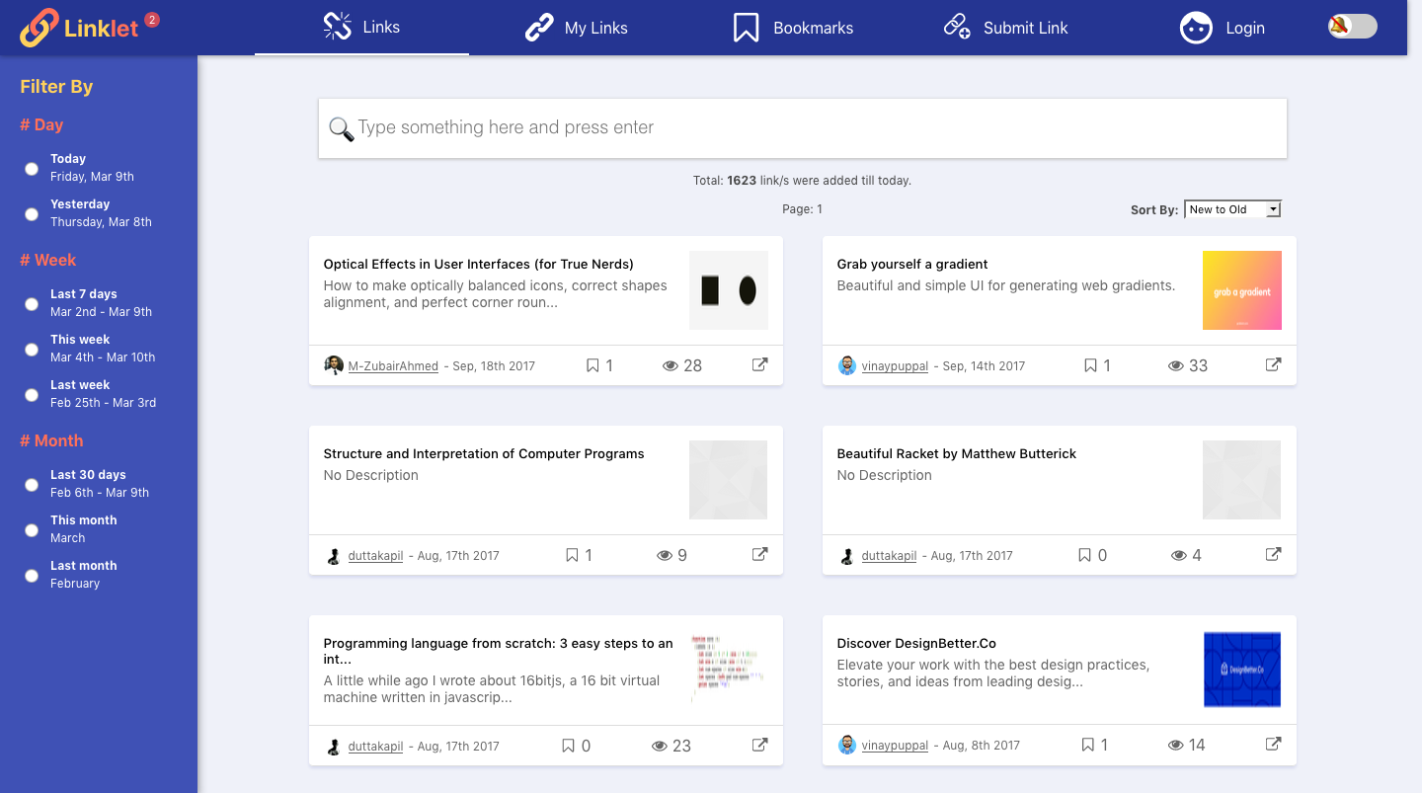The image size is (1422, 793).
Task: Go to the Links tab
Action: click(361, 27)
